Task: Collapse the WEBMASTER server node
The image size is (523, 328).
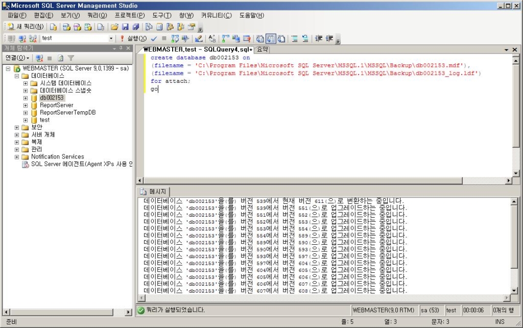Action: (x=8, y=69)
